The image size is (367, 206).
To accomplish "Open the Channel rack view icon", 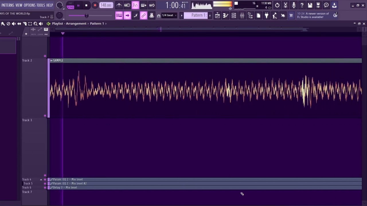I will coord(234,15).
